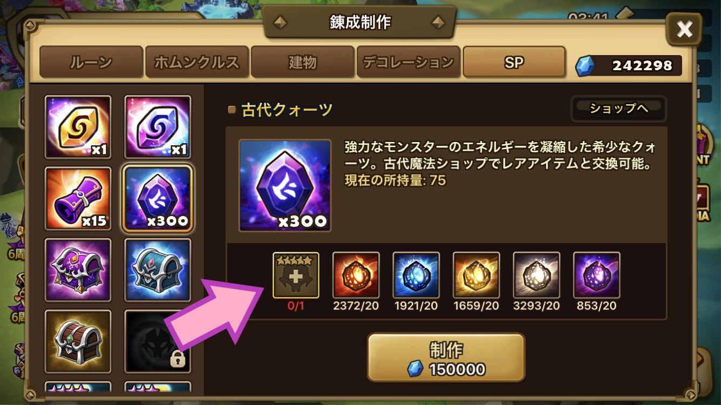Select the ancient quartz x300 list item

158,198
